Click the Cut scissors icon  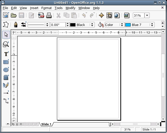[58, 15]
